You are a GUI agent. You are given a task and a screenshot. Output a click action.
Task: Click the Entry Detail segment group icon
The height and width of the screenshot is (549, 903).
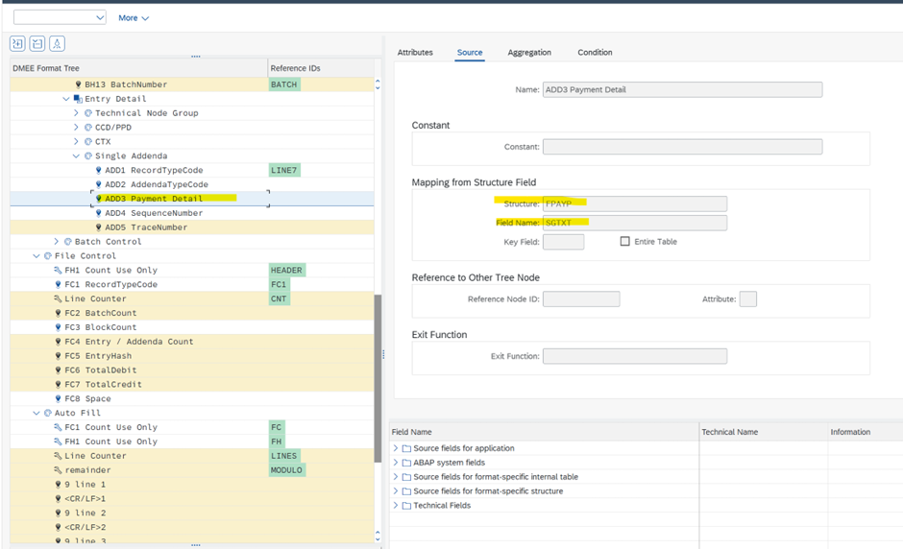pos(79,99)
